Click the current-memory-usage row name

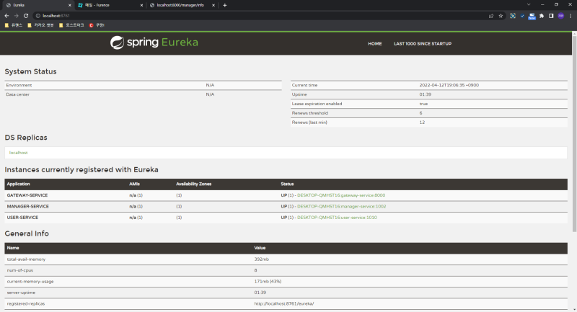(x=30, y=282)
